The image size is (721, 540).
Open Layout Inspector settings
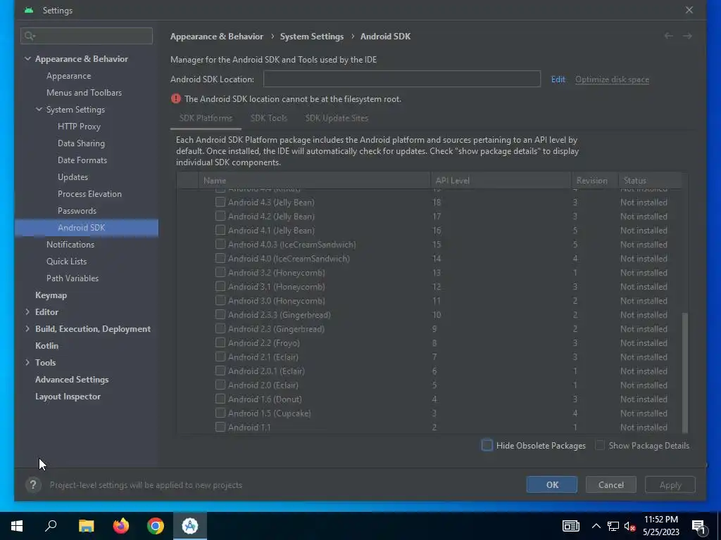click(68, 397)
